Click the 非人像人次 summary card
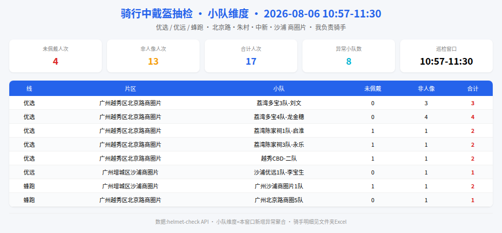This screenshot has height=233, width=502. 153,56
